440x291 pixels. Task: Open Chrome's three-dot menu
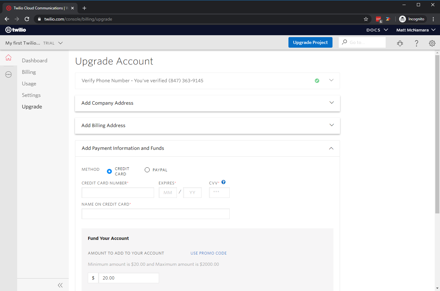[x=433, y=19]
